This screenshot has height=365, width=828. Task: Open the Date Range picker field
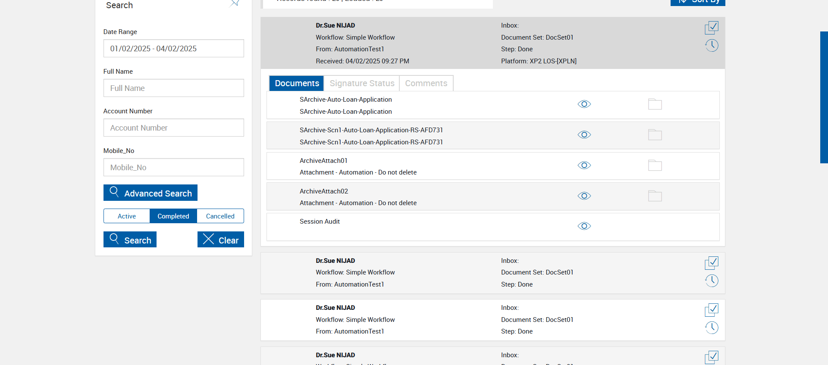click(x=173, y=49)
